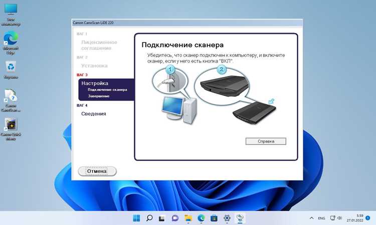Expand hidden system tray icons chevron
The image size is (376, 225).
click(x=311, y=218)
